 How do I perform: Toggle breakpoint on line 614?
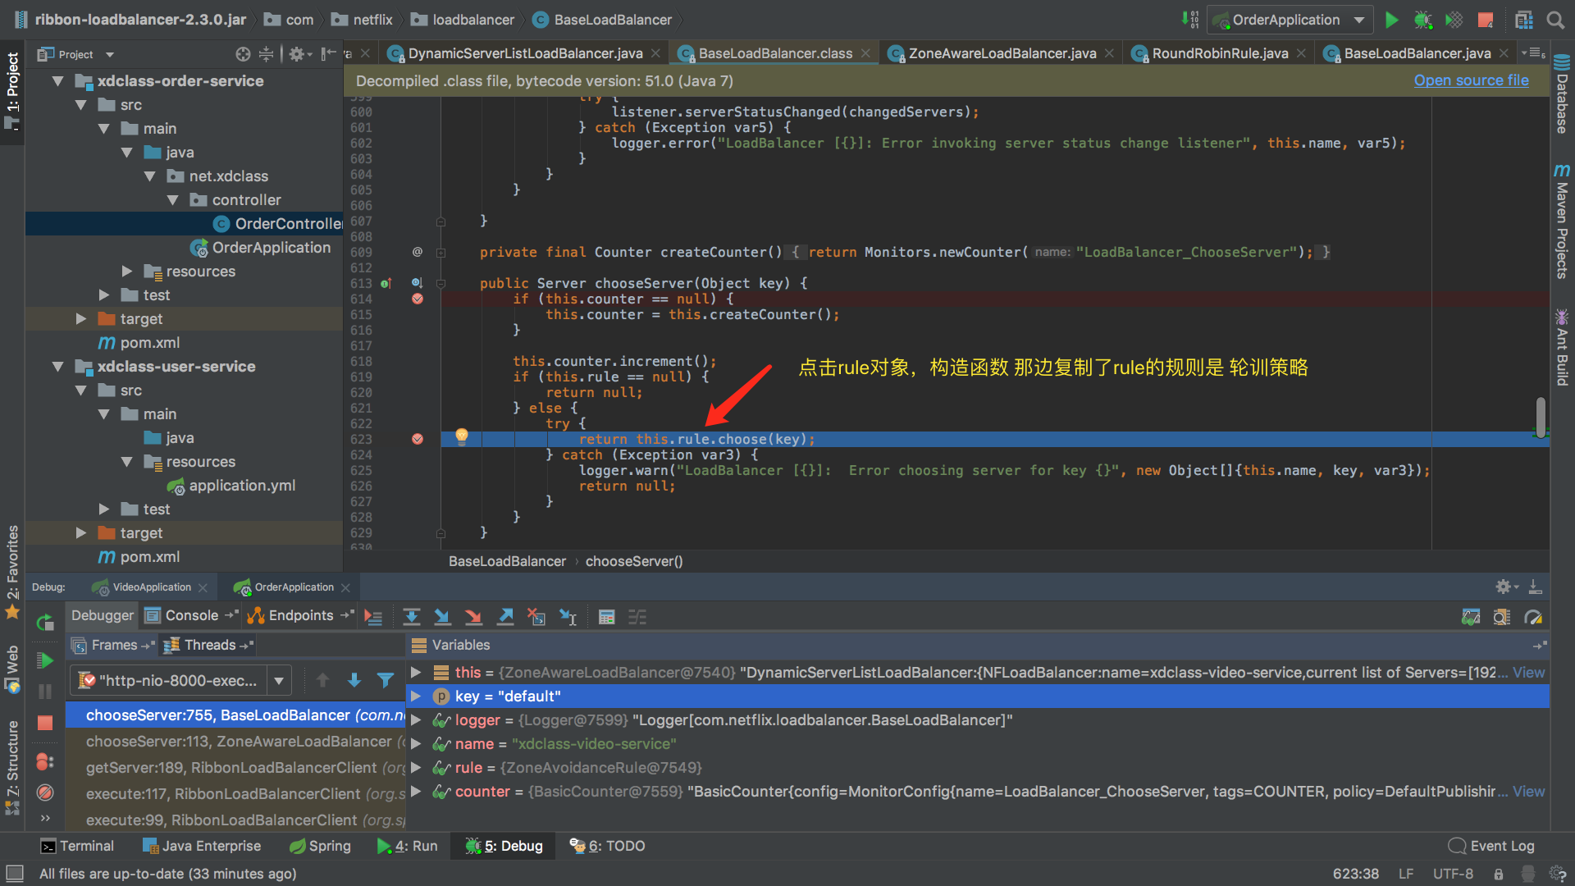(418, 299)
